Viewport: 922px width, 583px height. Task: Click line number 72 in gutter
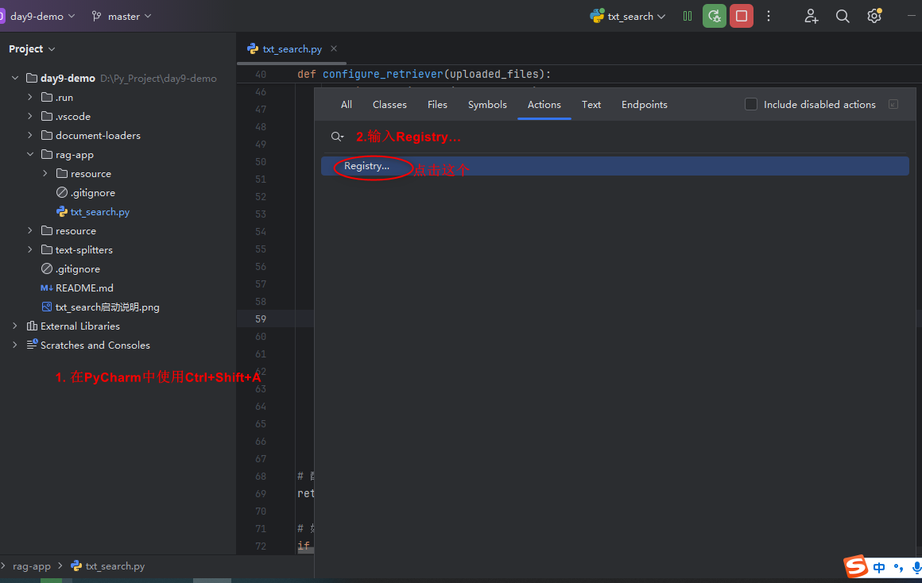261,546
